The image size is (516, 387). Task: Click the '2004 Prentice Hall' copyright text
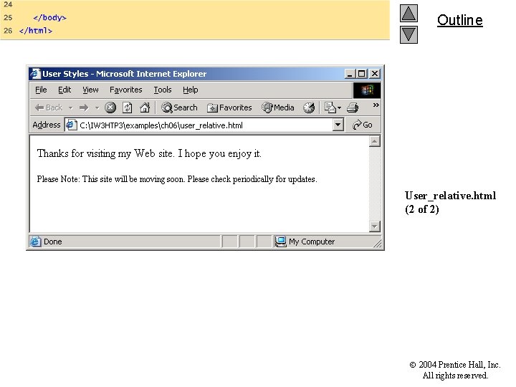coord(455,371)
